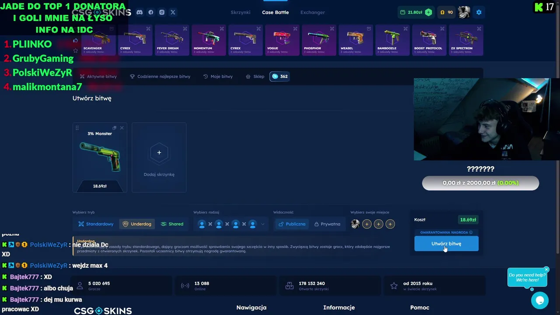
Task: Click the 'Utwórz bitwę' page heading
Action: coord(92,98)
